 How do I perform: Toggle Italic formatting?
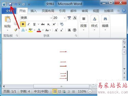click(28, 24)
